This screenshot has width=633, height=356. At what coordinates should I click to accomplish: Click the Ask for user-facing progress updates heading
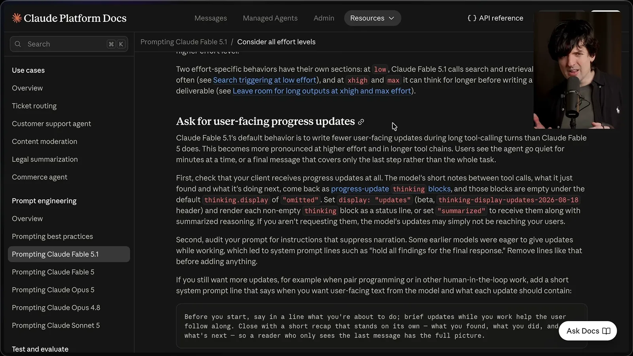[265, 121]
